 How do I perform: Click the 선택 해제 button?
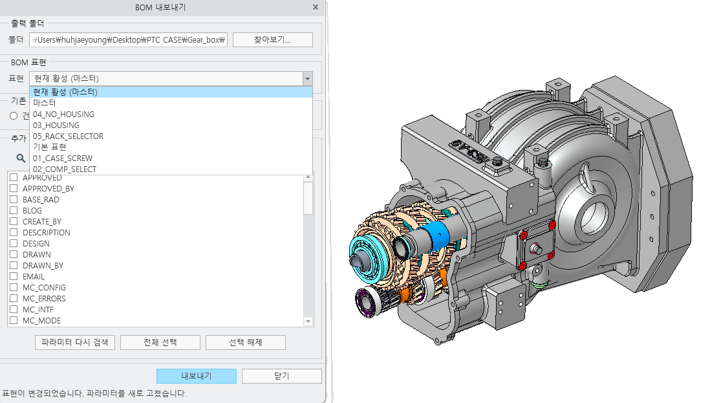[246, 342]
